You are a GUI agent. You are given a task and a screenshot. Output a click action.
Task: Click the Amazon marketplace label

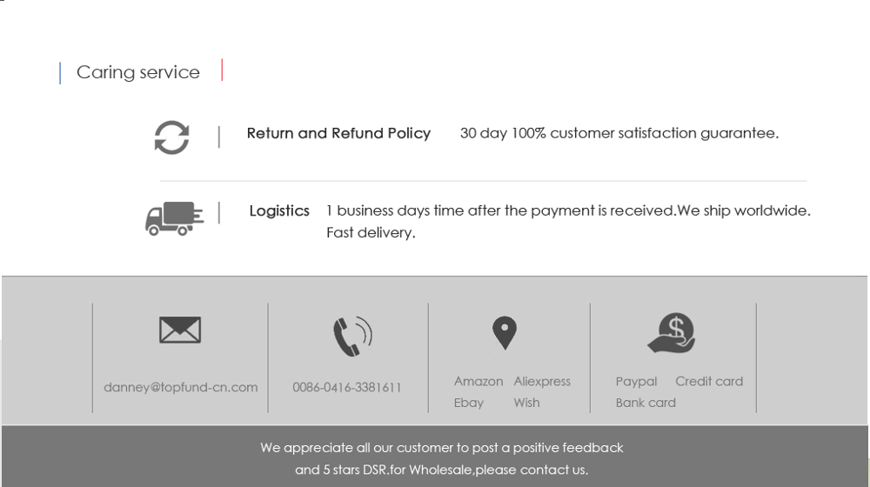478,382
